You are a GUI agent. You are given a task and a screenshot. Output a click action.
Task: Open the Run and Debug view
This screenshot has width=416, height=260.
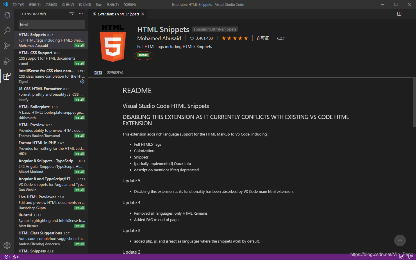[x=7, y=61]
